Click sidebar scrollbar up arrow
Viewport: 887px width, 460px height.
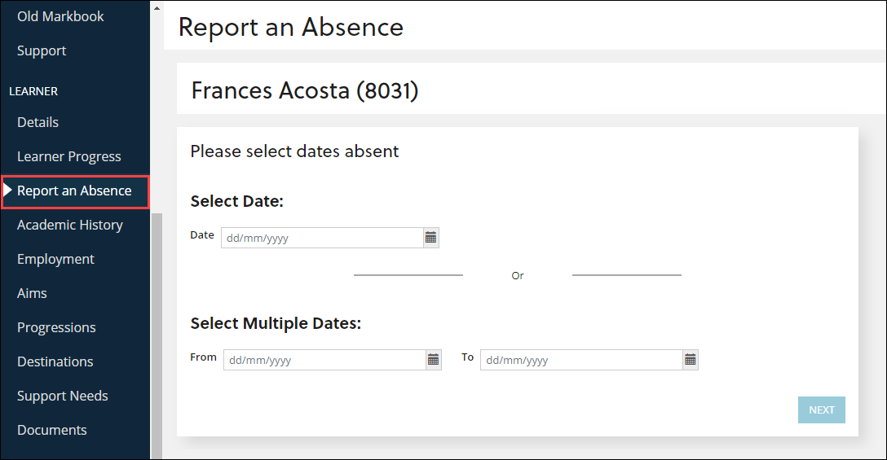pos(157,8)
